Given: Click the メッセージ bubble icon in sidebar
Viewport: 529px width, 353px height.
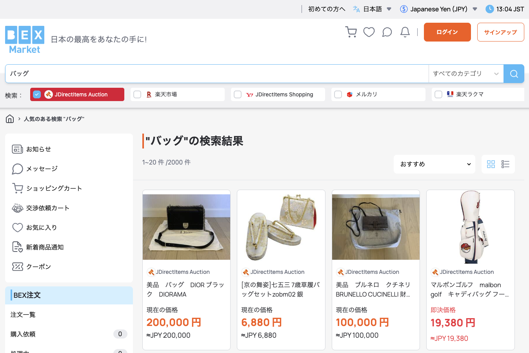Looking at the screenshot, I should tap(17, 169).
